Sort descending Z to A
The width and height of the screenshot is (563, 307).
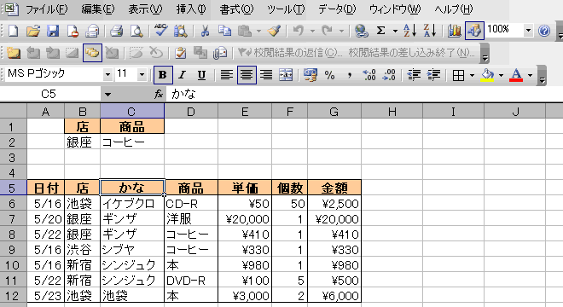[x=429, y=31]
